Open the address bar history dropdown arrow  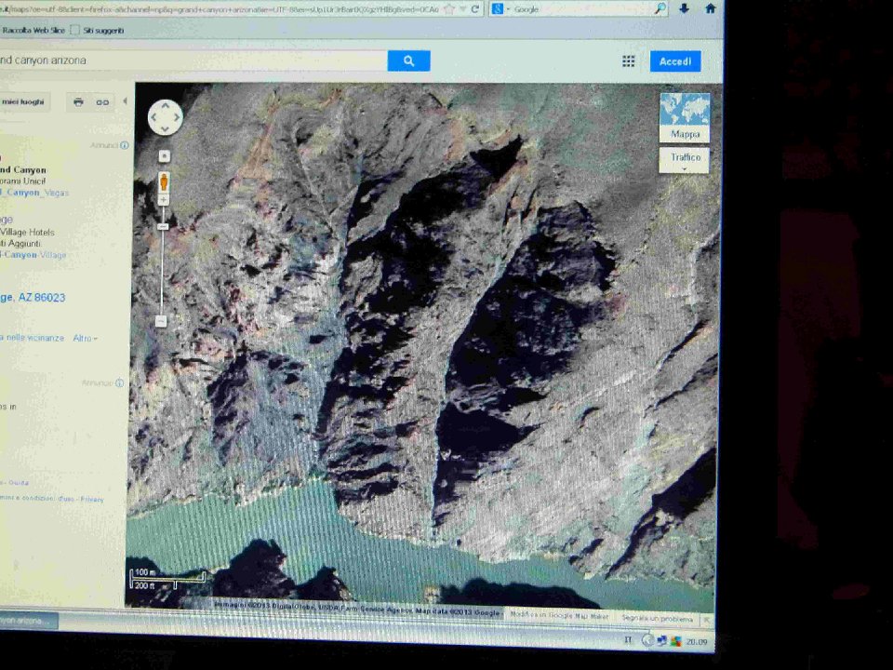tap(463, 9)
